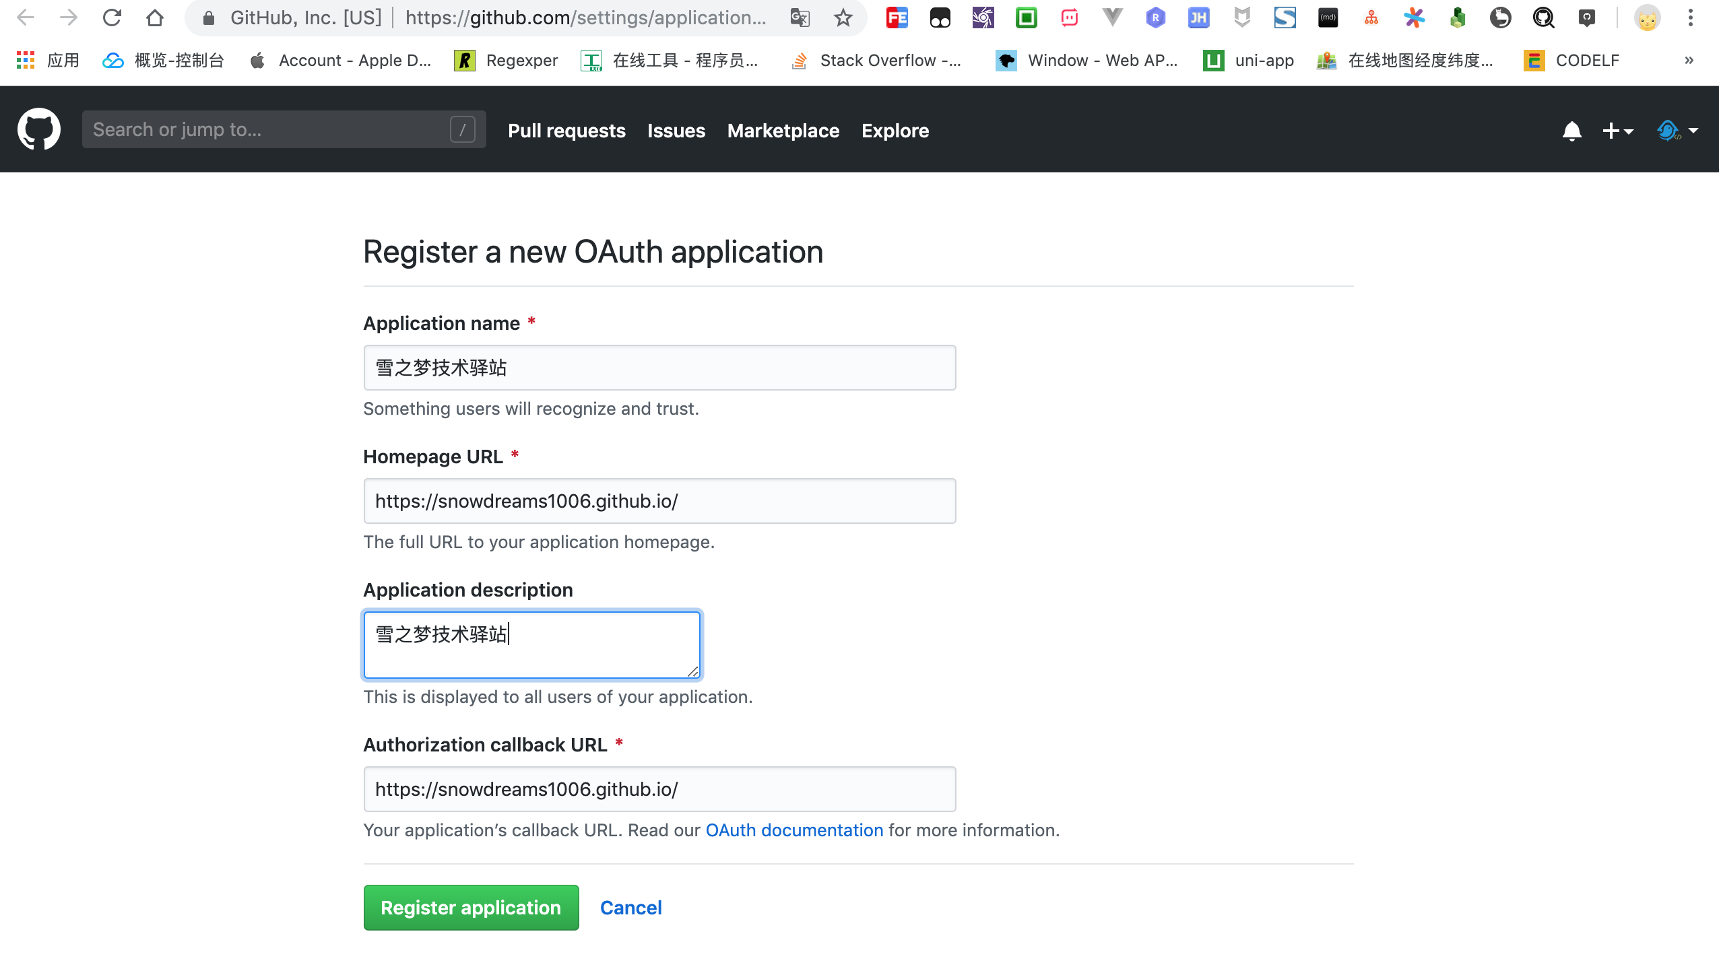Open the Marketplace menu item
The height and width of the screenshot is (975, 1719).
point(783,131)
